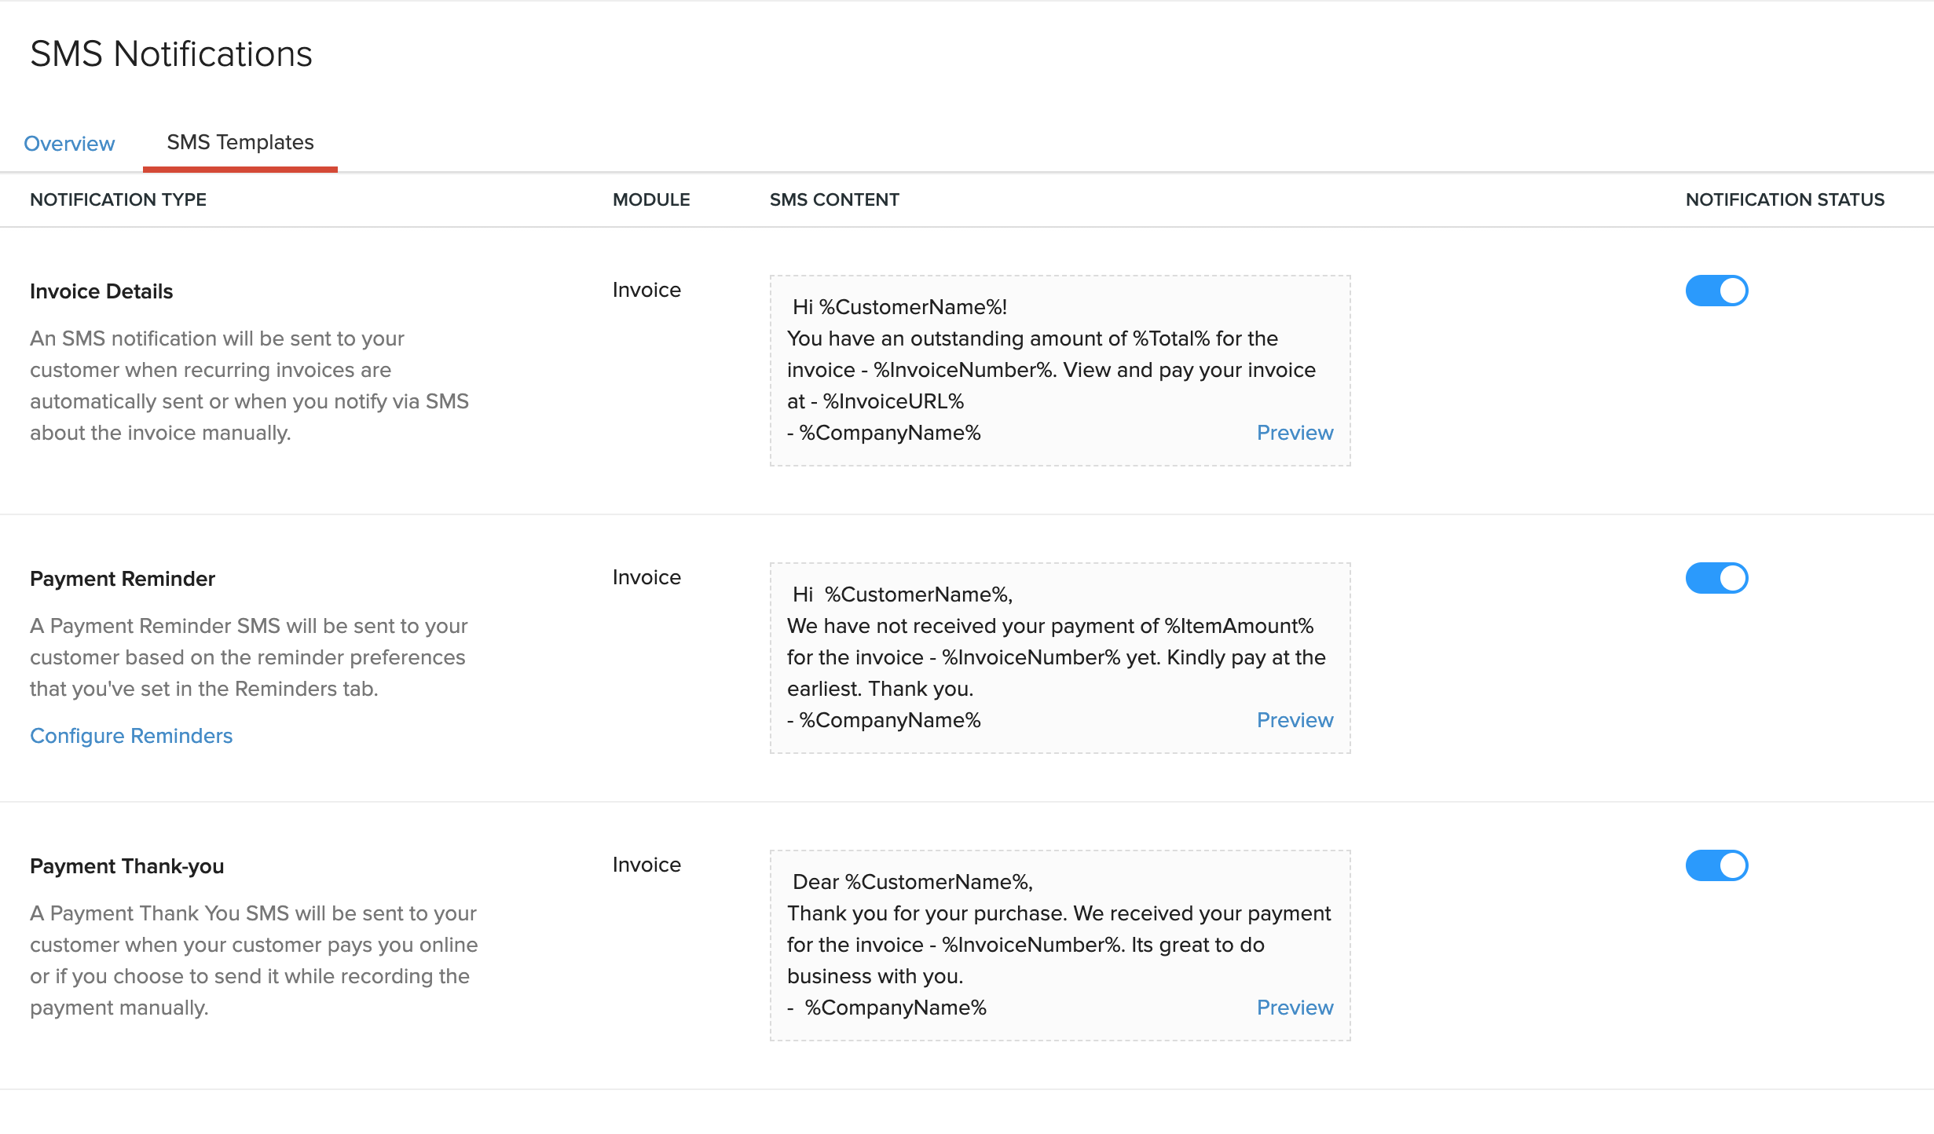Preview the Invoice Details SMS template
The width and height of the screenshot is (1934, 1134).
click(1295, 433)
